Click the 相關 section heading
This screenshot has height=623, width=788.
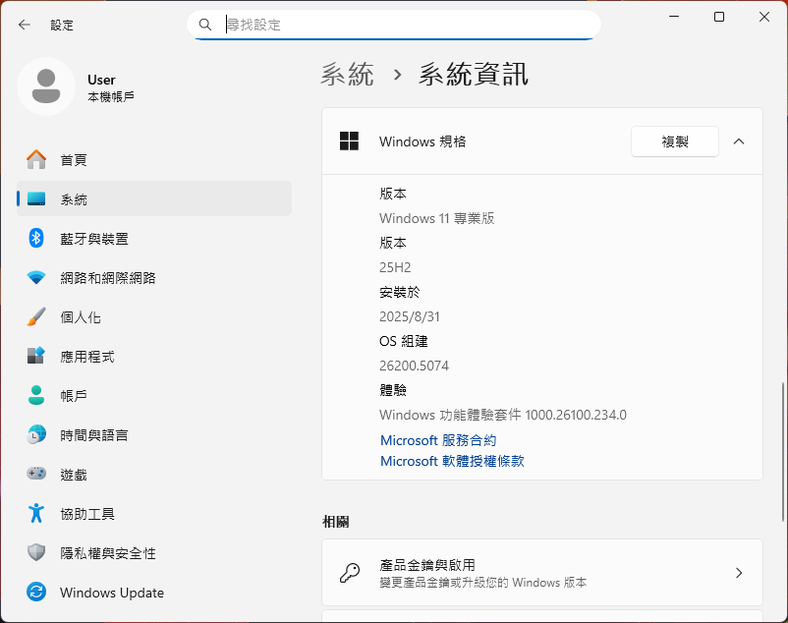(x=336, y=522)
